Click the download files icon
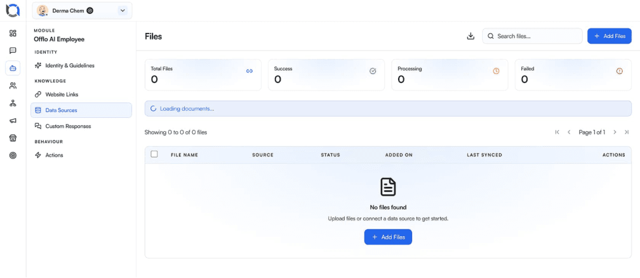This screenshot has height=278, width=640. 470,36
